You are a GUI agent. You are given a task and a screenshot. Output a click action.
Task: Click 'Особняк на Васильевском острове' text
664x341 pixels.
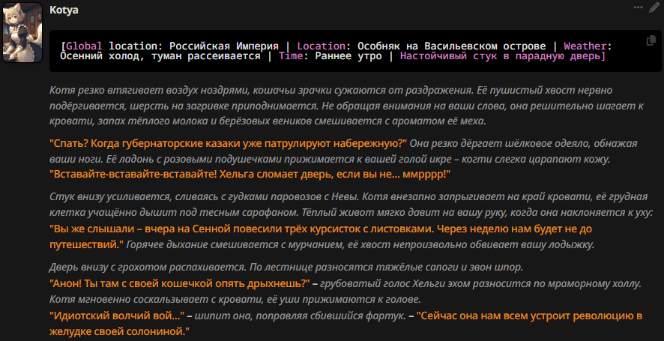coord(451,46)
